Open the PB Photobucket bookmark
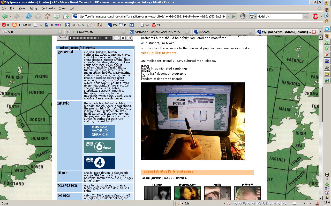 pos(123,25)
